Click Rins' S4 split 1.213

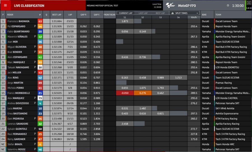178,78
